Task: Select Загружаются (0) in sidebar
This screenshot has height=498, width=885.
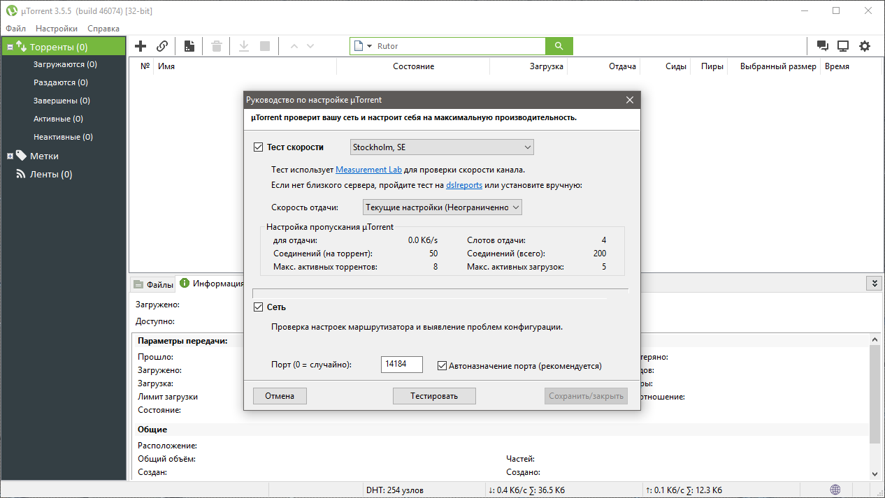Action: [65, 64]
